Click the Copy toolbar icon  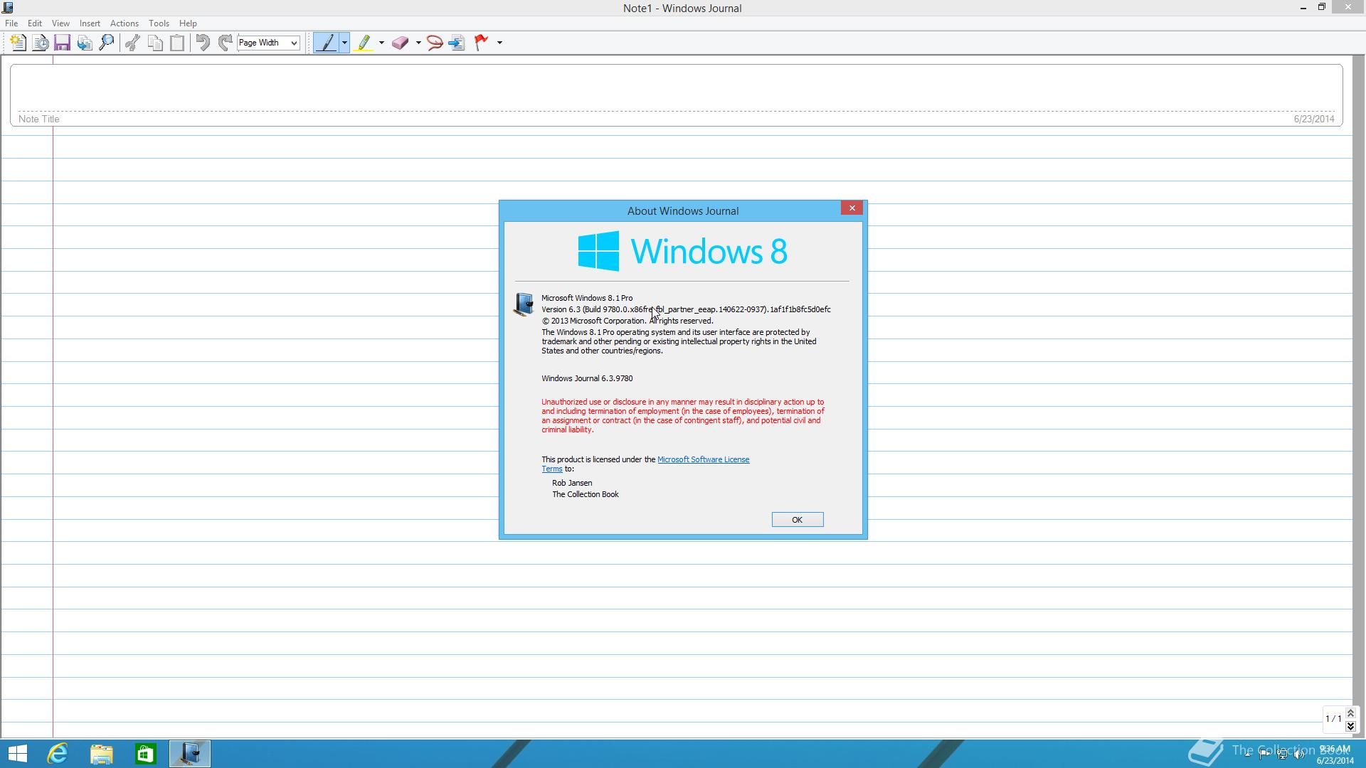tap(155, 43)
